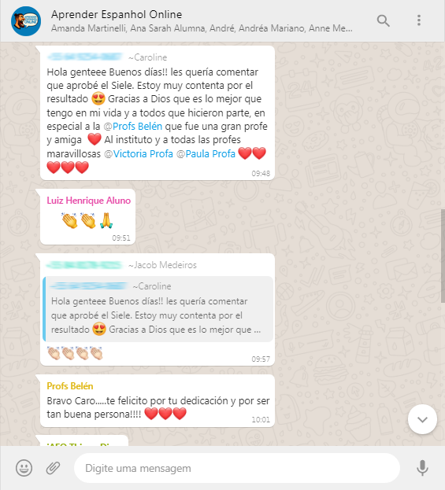Click the @Profs Belén mention
Screen dimensions: 445x490
tap(132, 127)
